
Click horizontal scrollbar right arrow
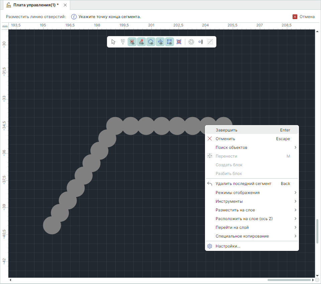coord(313,280)
